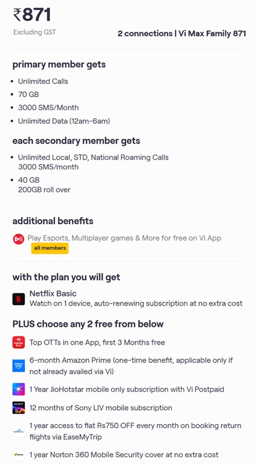Viewport: 256px width, 464px height.
Task: Click the Netflix logo icon
Action: point(19,299)
